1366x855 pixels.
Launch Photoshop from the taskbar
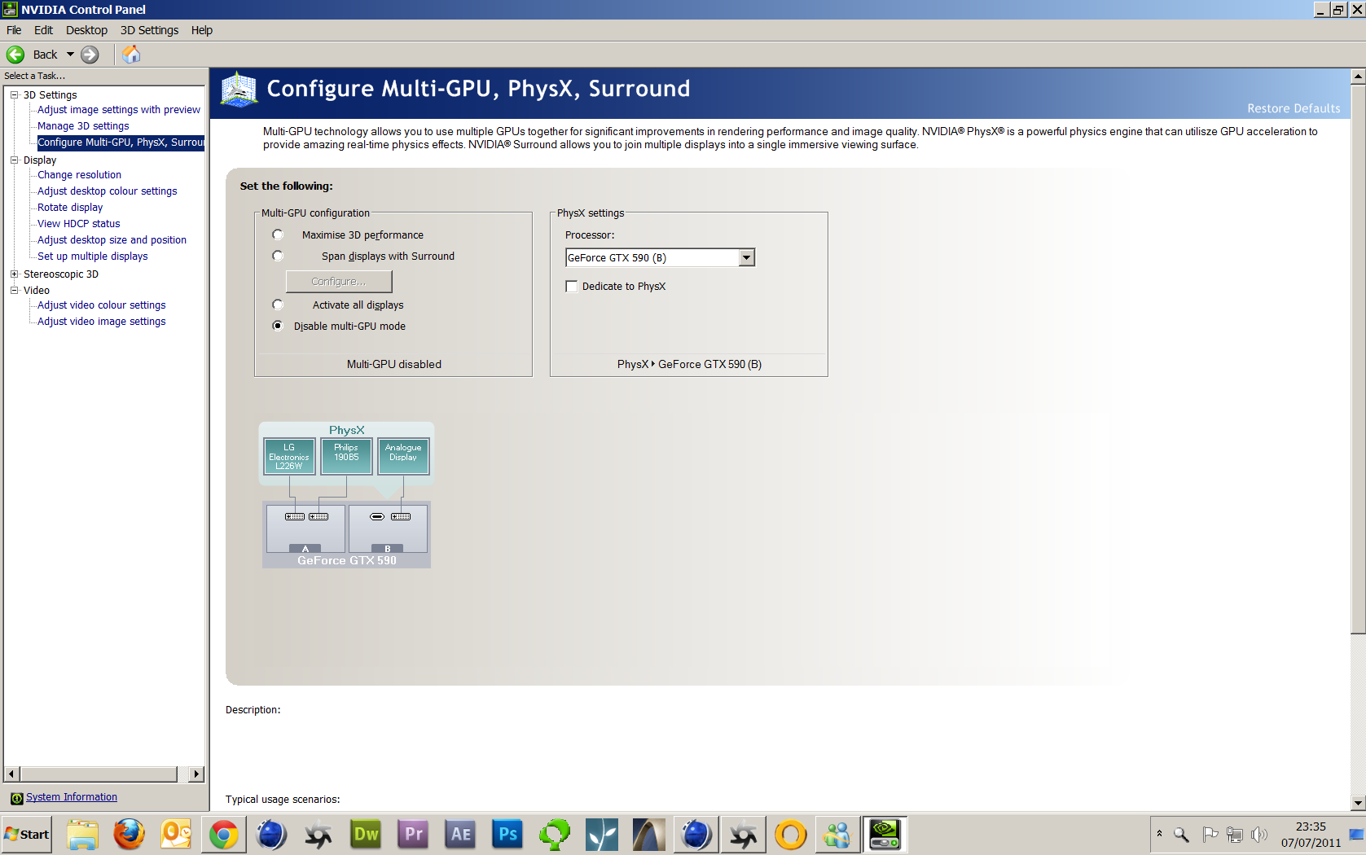coord(507,835)
